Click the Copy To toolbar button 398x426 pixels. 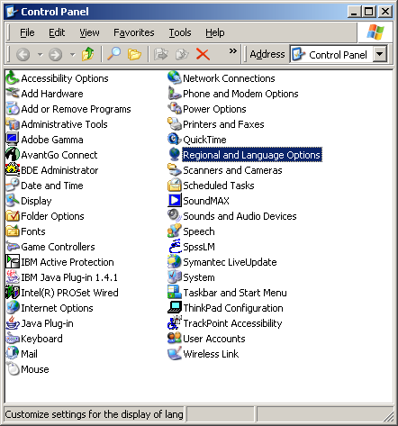pyautogui.click(x=182, y=54)
